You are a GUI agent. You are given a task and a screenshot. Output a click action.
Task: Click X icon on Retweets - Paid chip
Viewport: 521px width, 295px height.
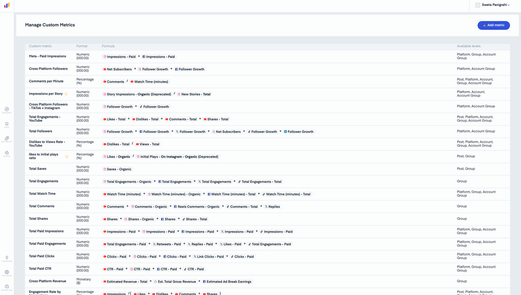pos(154,244)
